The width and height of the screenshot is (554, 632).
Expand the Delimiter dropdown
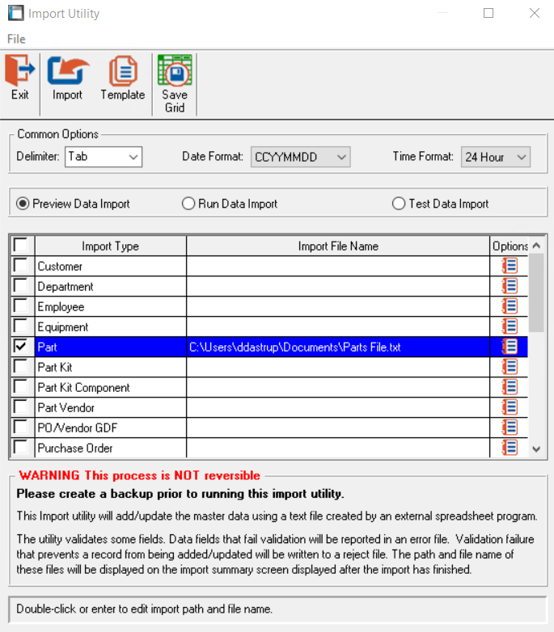click(133, 157)
